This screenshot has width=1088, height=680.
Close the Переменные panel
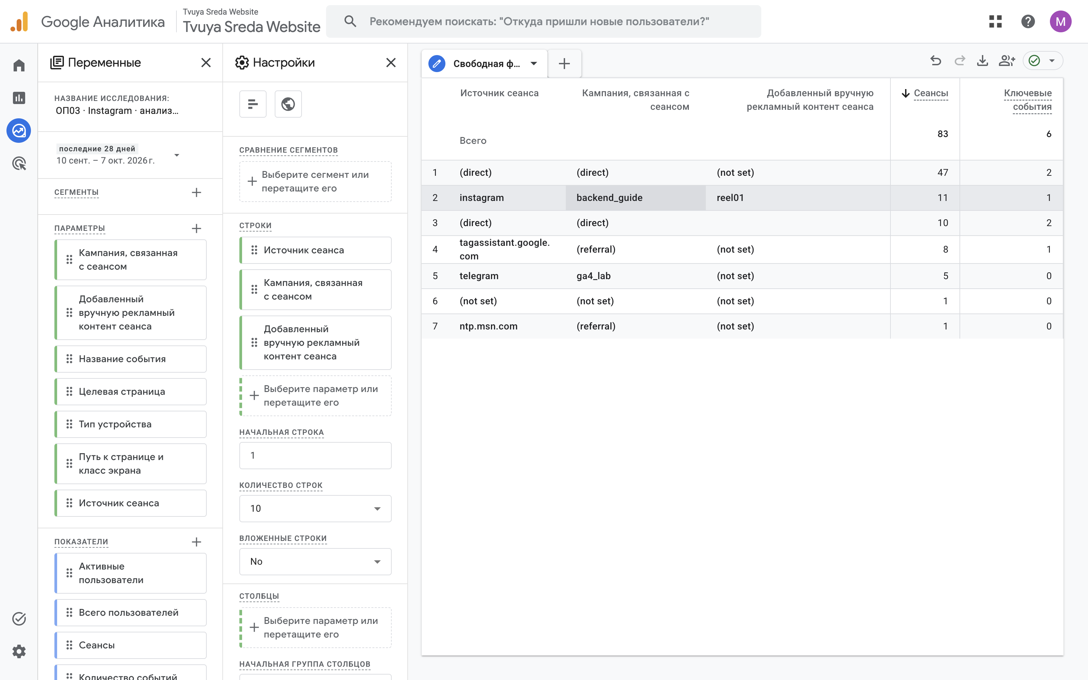tap(206, 63)
